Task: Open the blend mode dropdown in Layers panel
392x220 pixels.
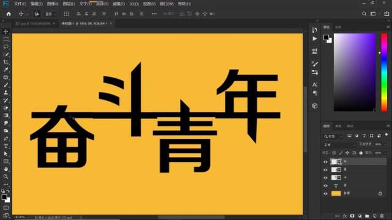Action: point(340,145)
